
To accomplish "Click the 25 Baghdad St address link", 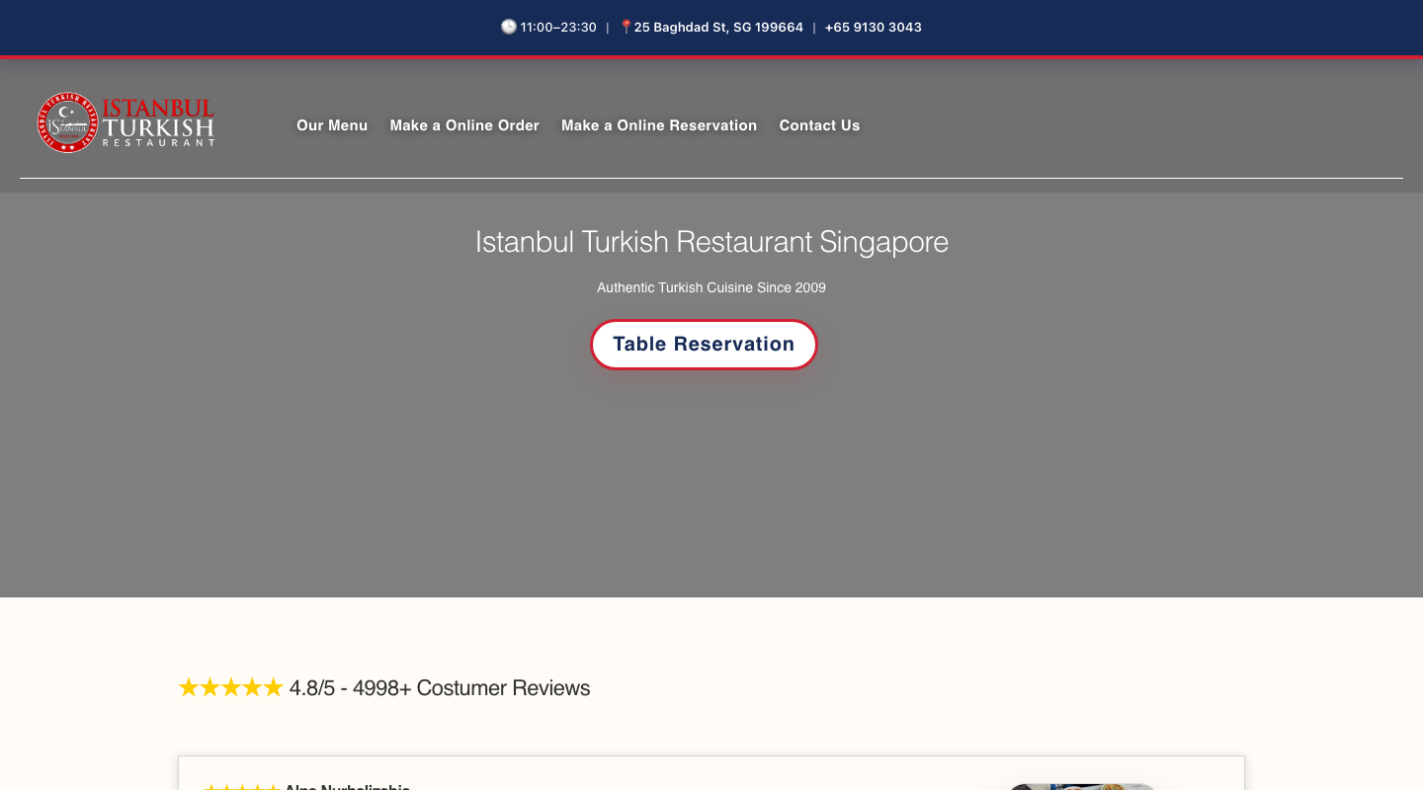I will 718,27.
